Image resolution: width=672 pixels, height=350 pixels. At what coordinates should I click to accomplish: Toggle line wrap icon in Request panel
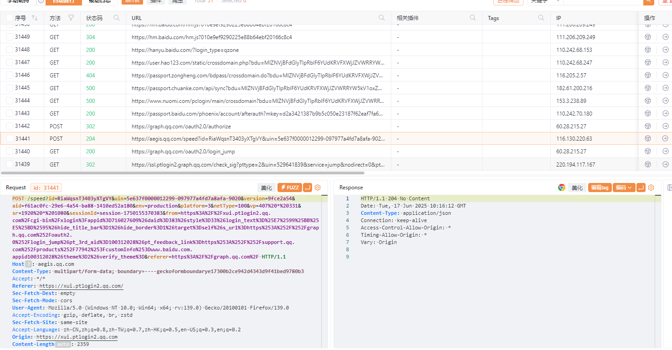tap(308, 188)
